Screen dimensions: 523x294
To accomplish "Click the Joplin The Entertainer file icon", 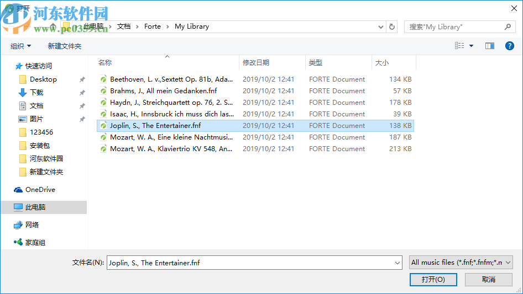I will pyautogui.click(x=103, y=126).
